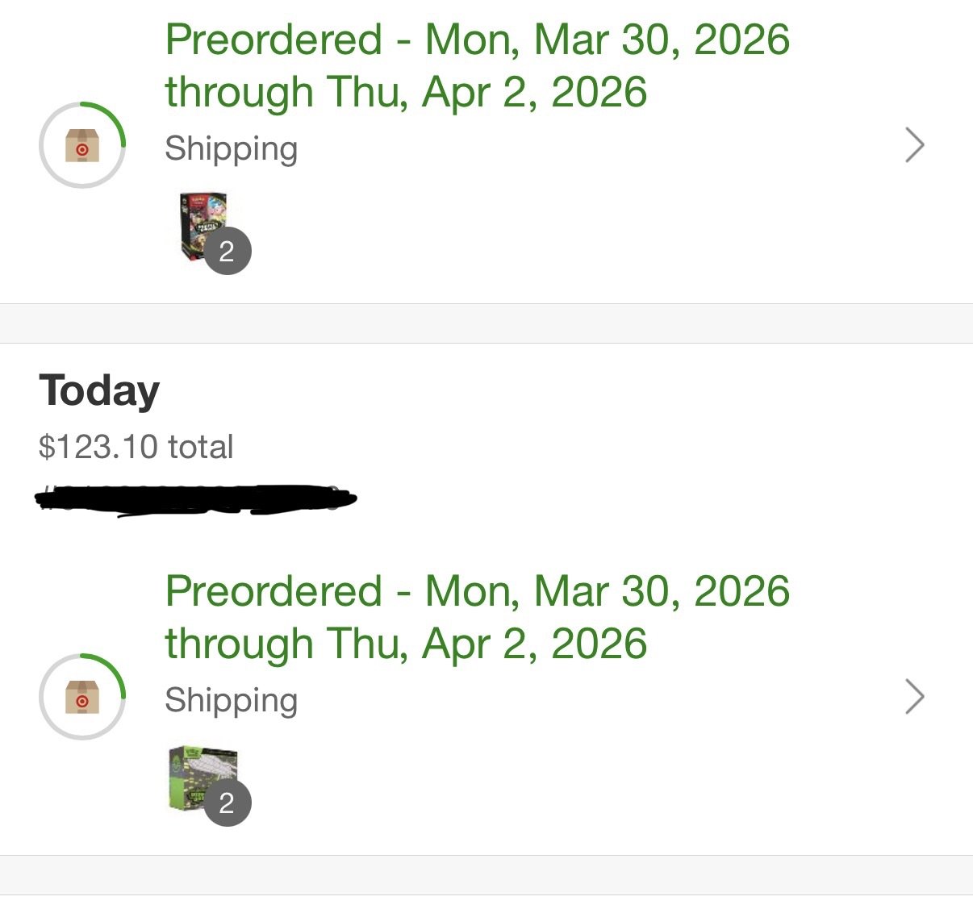Click the "$123.10 total" order amount
The image size is (973, 909).
click(136, 447)
